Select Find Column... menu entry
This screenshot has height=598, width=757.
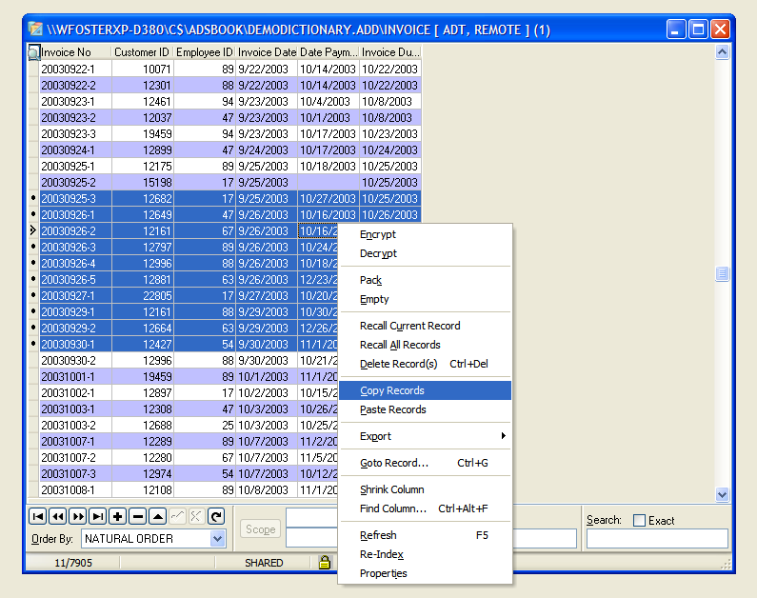[x=426, y=508]
